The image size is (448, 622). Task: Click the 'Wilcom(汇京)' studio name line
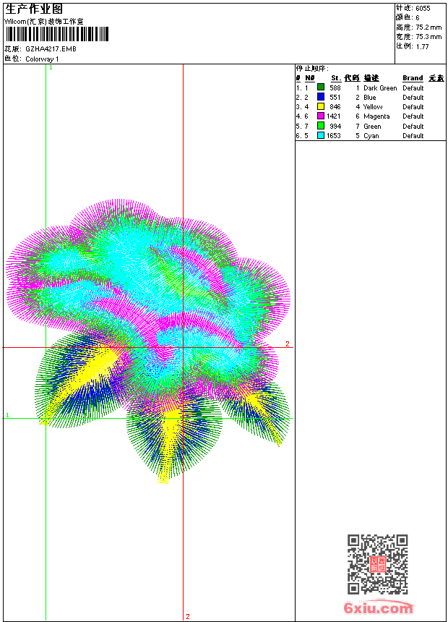coord(44,22)
